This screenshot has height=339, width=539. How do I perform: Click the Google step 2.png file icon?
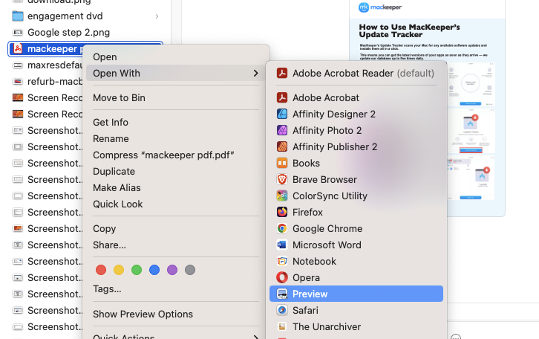tap(18, 33)
